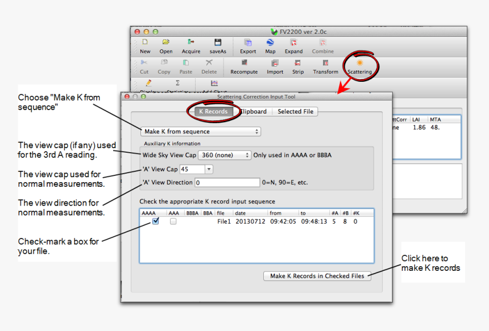
Task: Click the date column header
Action: 240,213
